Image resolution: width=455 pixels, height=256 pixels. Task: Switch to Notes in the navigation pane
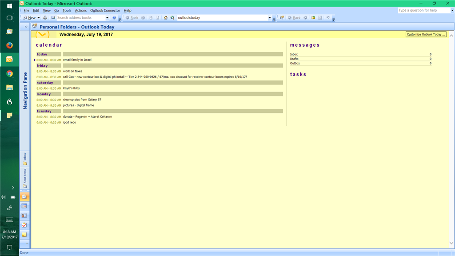click(24, 235)
